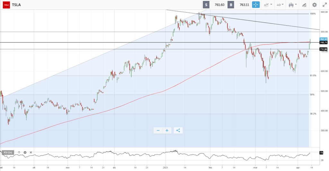Click the 'nov' date axis label
The image size is (329, 171).
tap(67, 168)
